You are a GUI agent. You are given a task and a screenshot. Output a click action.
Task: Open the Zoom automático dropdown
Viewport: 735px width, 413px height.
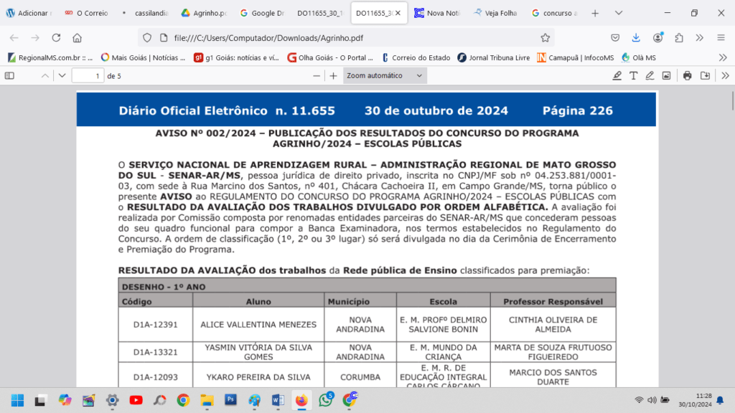(385, 75)
